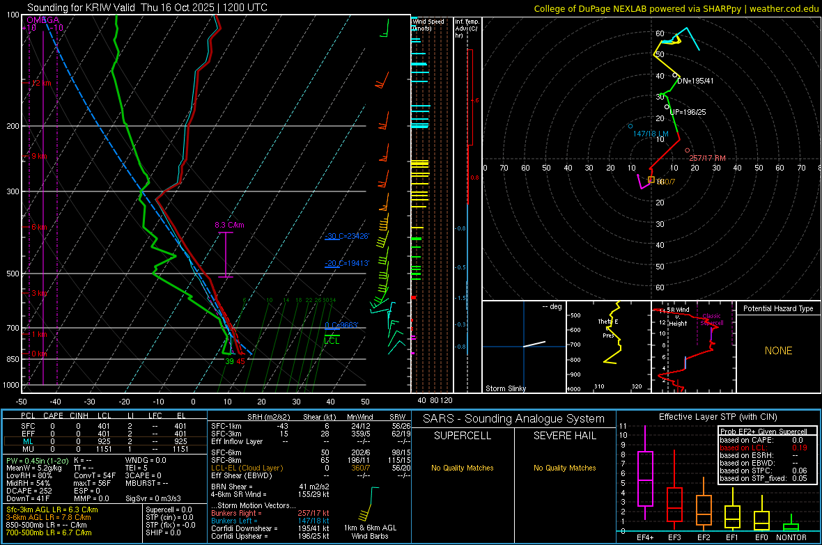Click the 'SUPERCELL' column heading
This screenshot has width=822, height=545.
pyautogui.click(x=463, y=436)
